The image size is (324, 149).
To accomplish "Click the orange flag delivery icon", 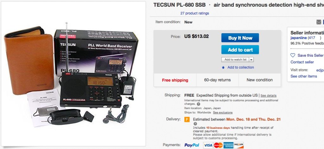I will [187, 120].
